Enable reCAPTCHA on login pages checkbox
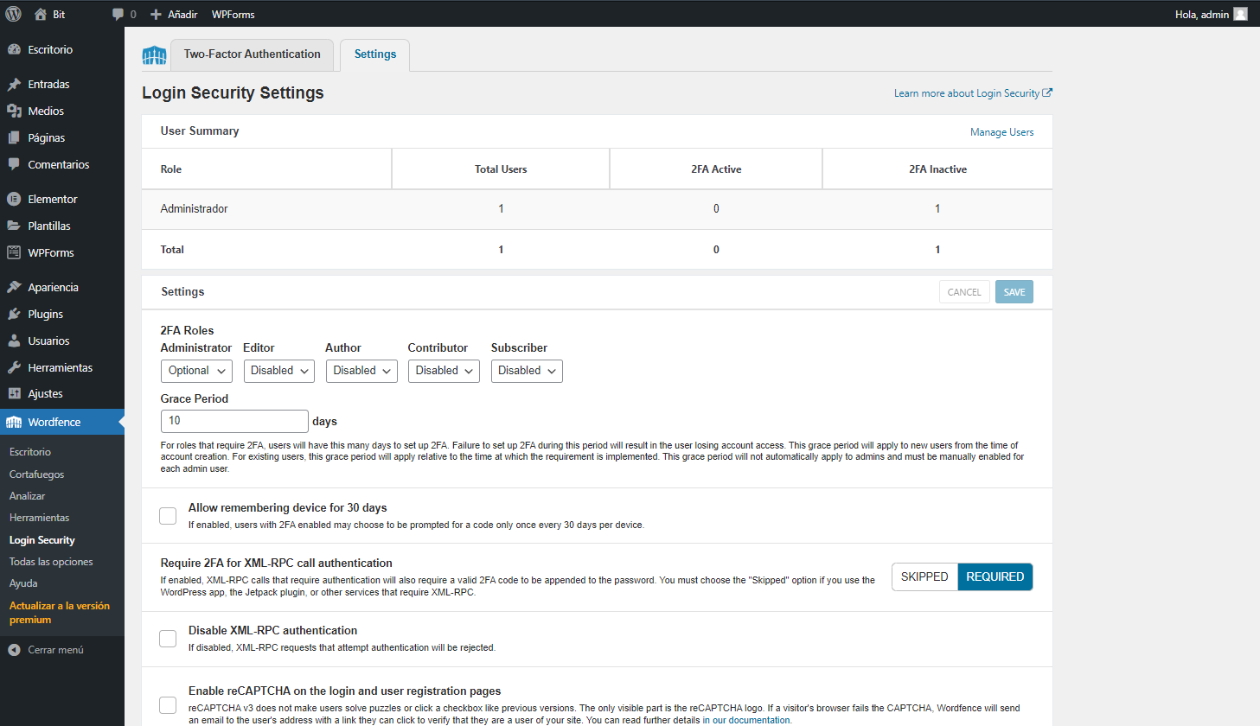Viewport: 1260px width, 726px height. click(168, 705)
